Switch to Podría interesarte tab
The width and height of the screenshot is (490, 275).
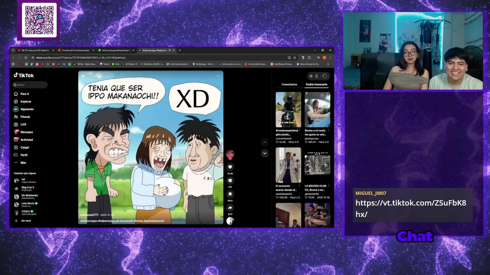point(317,84)
